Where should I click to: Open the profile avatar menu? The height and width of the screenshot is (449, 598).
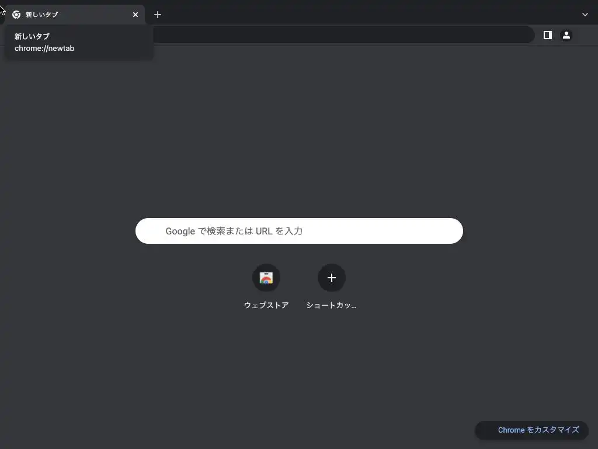[x=566, y=35]
